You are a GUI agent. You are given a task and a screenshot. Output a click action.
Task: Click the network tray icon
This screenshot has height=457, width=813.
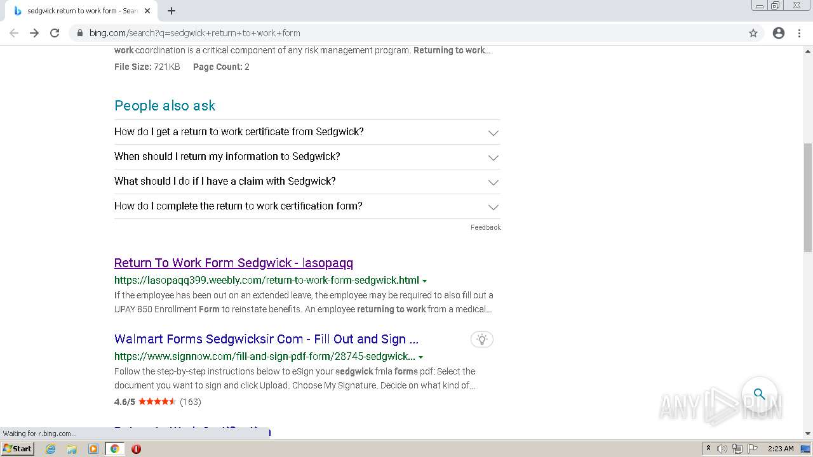737,449
